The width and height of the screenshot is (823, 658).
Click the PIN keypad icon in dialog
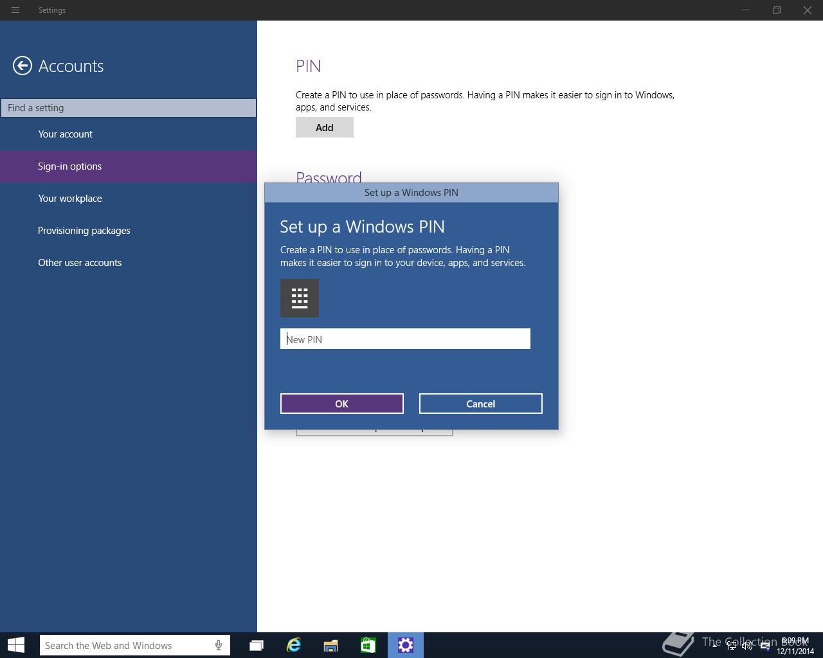pos(300,298)
